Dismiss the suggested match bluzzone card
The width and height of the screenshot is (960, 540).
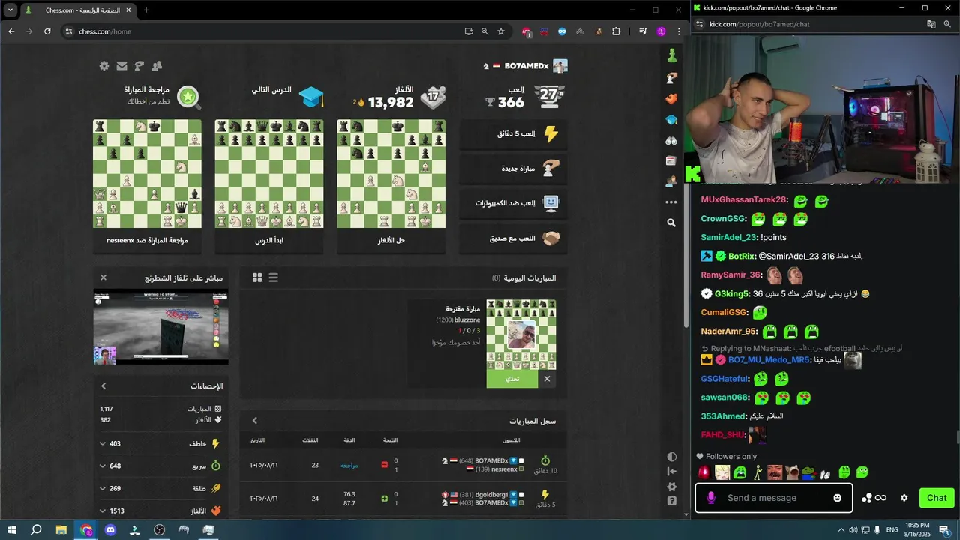pyautogui.click(x=547, y=379)
